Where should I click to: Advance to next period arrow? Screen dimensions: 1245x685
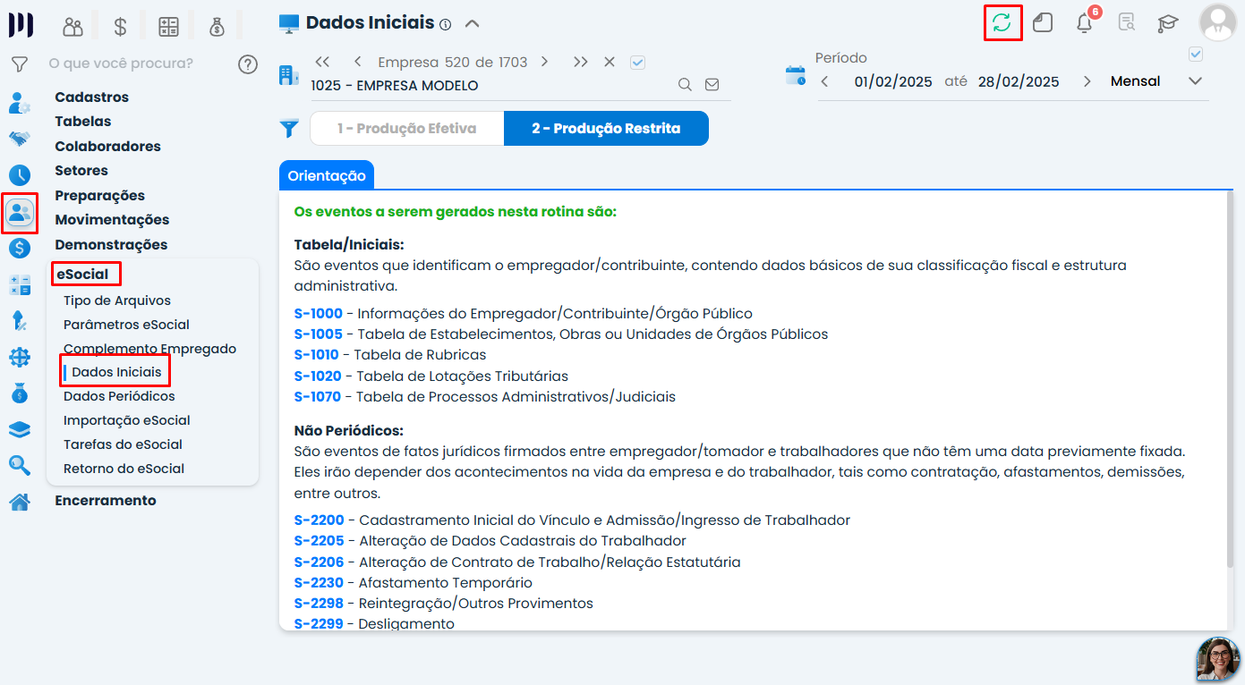[x=1087, y=81]
